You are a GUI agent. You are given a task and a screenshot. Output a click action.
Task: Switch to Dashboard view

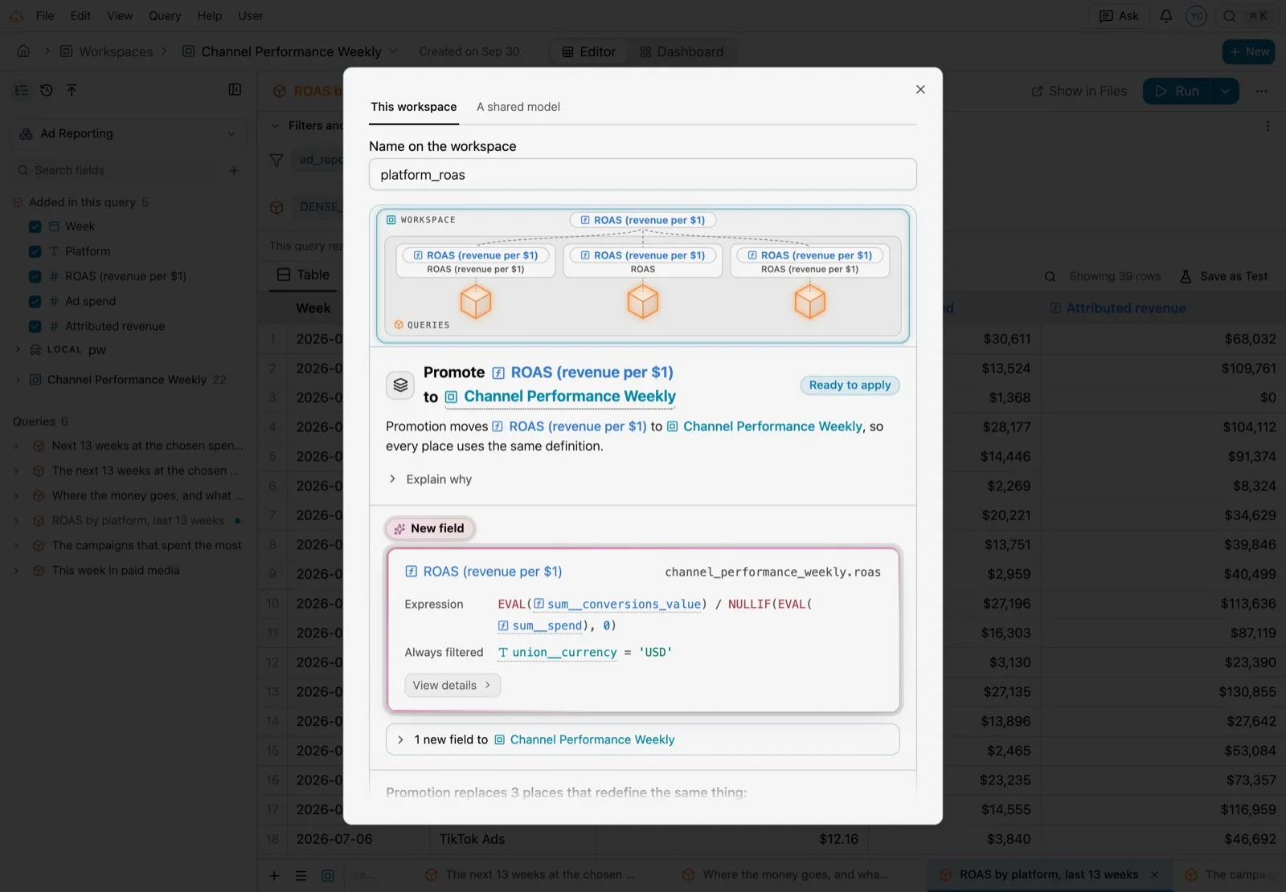tap(682, 51)
